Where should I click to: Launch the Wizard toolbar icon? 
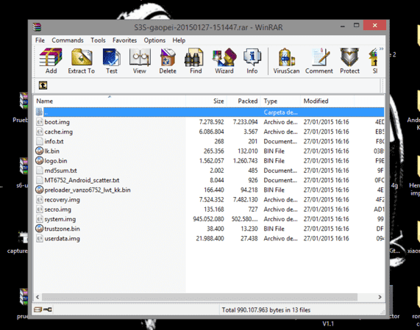(224, 61)
